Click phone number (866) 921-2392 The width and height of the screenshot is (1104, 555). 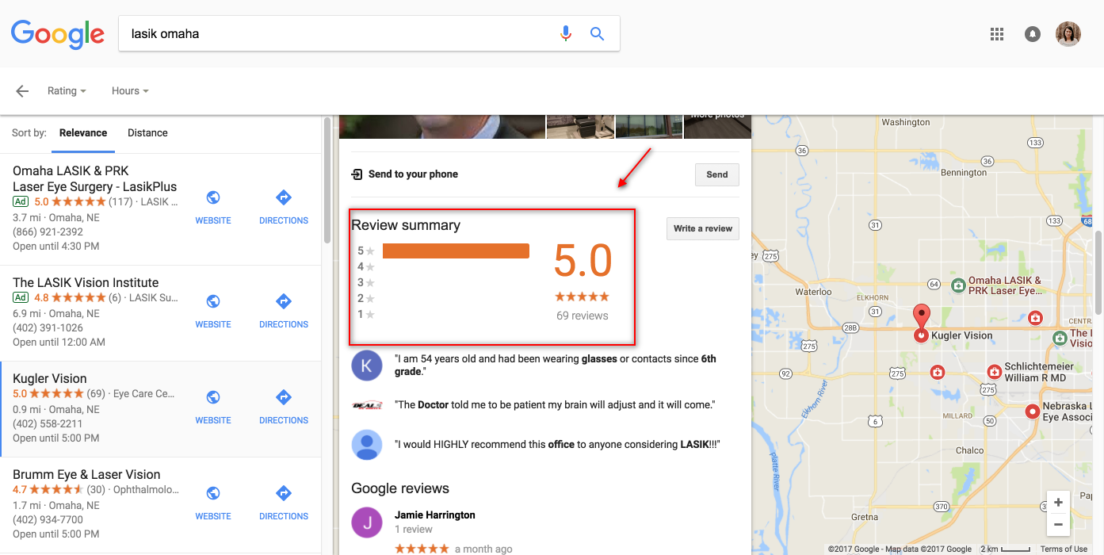pos(48,232)
